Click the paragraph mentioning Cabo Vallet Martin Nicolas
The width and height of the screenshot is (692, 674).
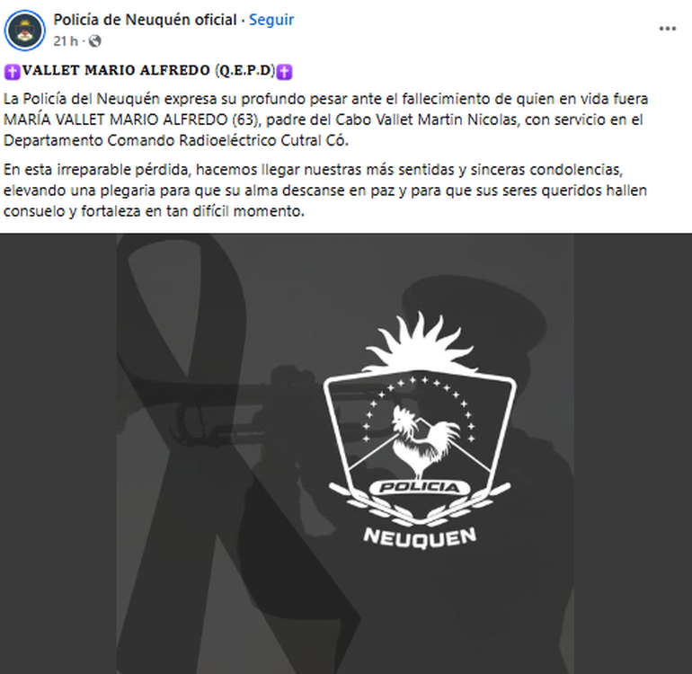(325, 120)
